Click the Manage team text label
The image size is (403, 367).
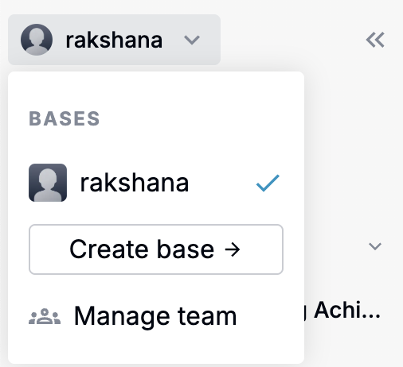[x=155, y=316]
